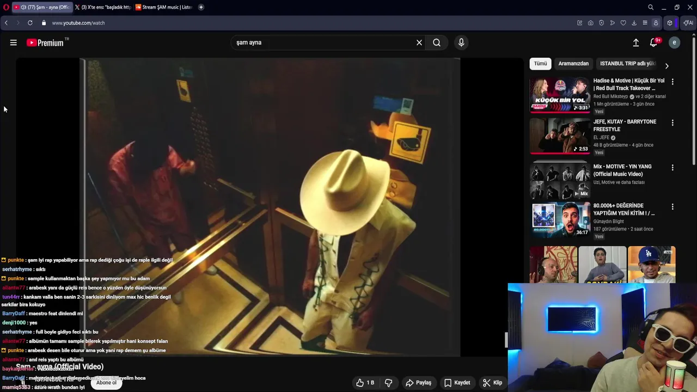This screenshot has width=697, height=392.
Task: Go to YouTube Premium home logo
Action: pyautogui.click(x=45, y=42)
